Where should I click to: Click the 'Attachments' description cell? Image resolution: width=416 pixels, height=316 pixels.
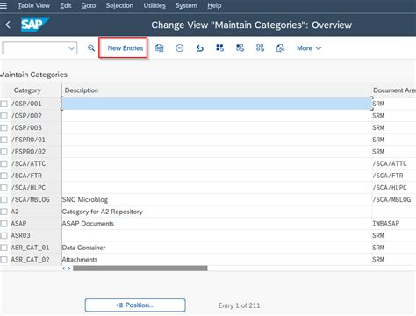tap(217, 260)
